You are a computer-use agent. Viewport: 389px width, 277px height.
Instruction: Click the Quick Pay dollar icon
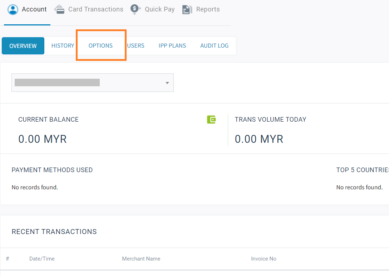136,9
